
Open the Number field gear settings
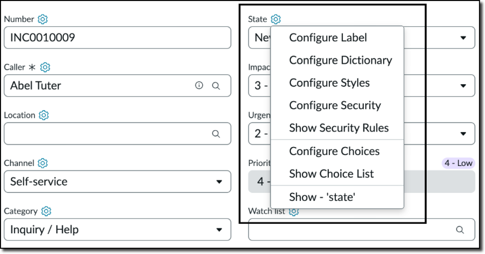(x=42, y=19)
